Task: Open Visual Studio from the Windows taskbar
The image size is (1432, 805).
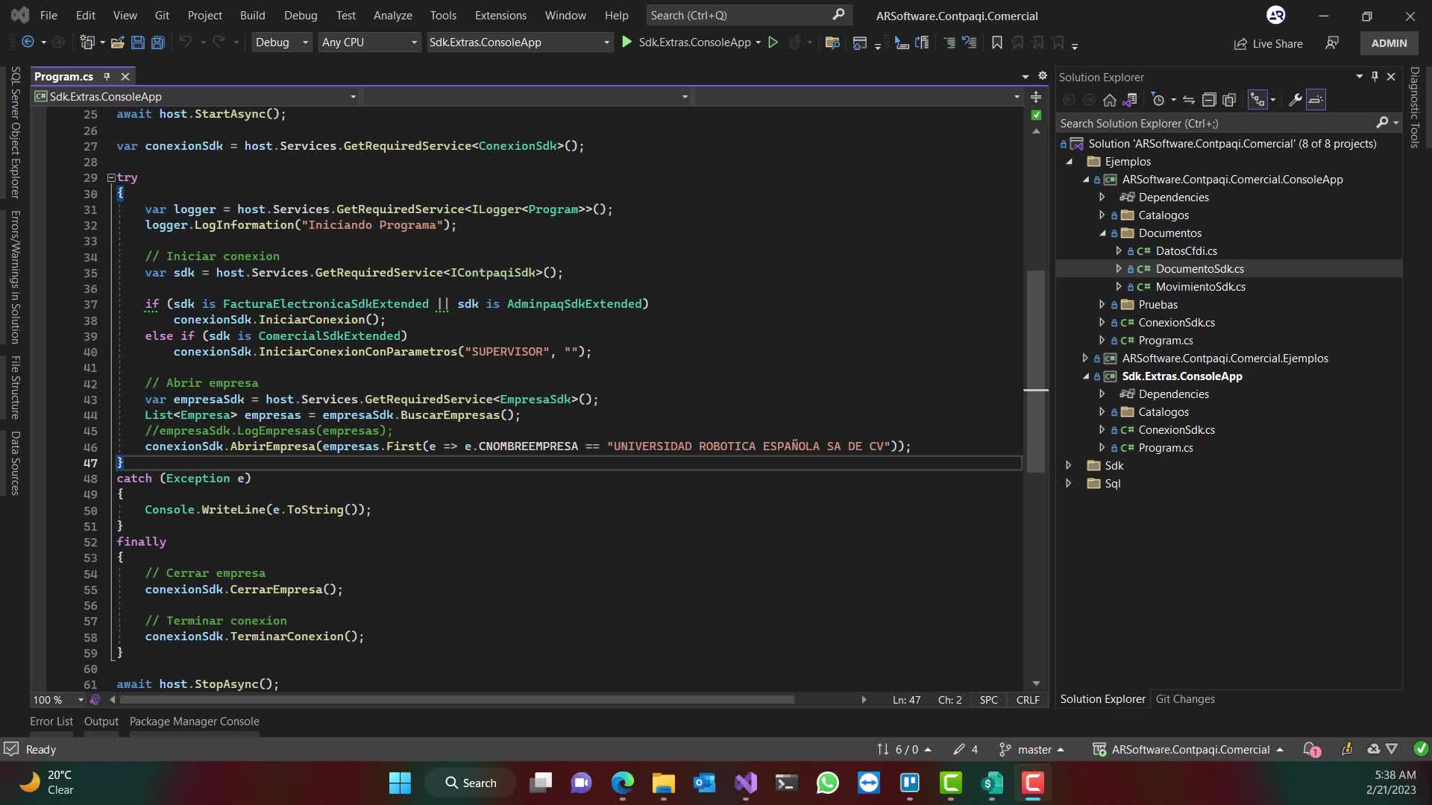Action: coord(745,783)
